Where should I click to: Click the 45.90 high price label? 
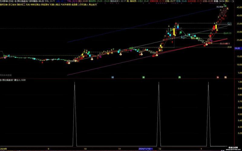click(220, 7)
